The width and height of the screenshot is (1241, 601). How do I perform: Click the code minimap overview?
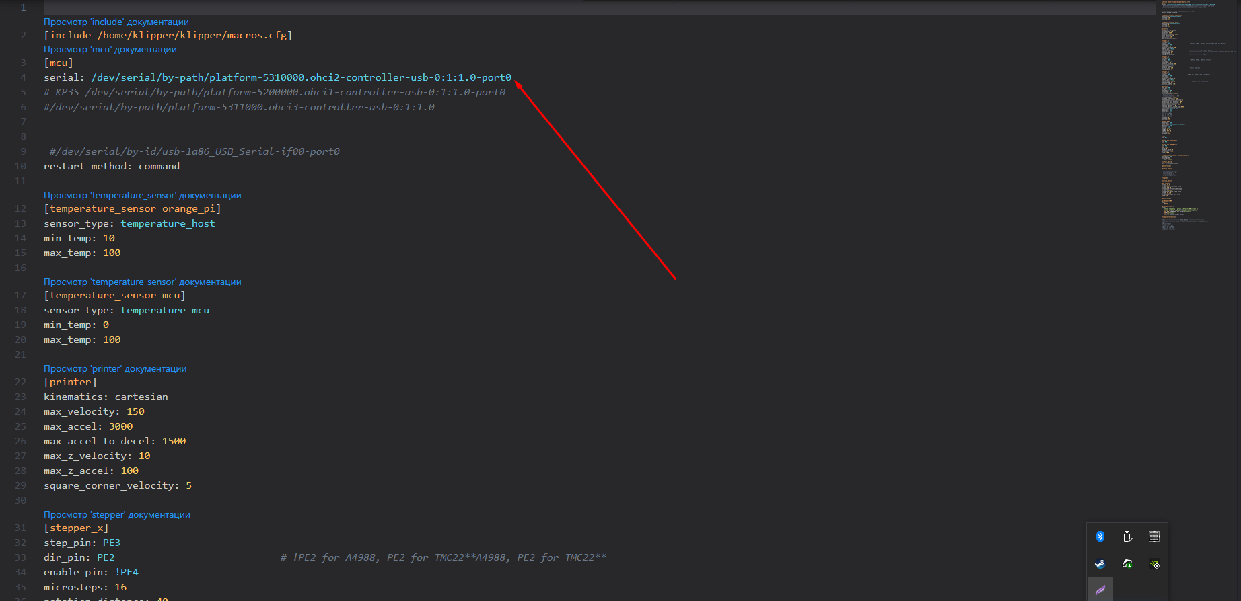1191,114
